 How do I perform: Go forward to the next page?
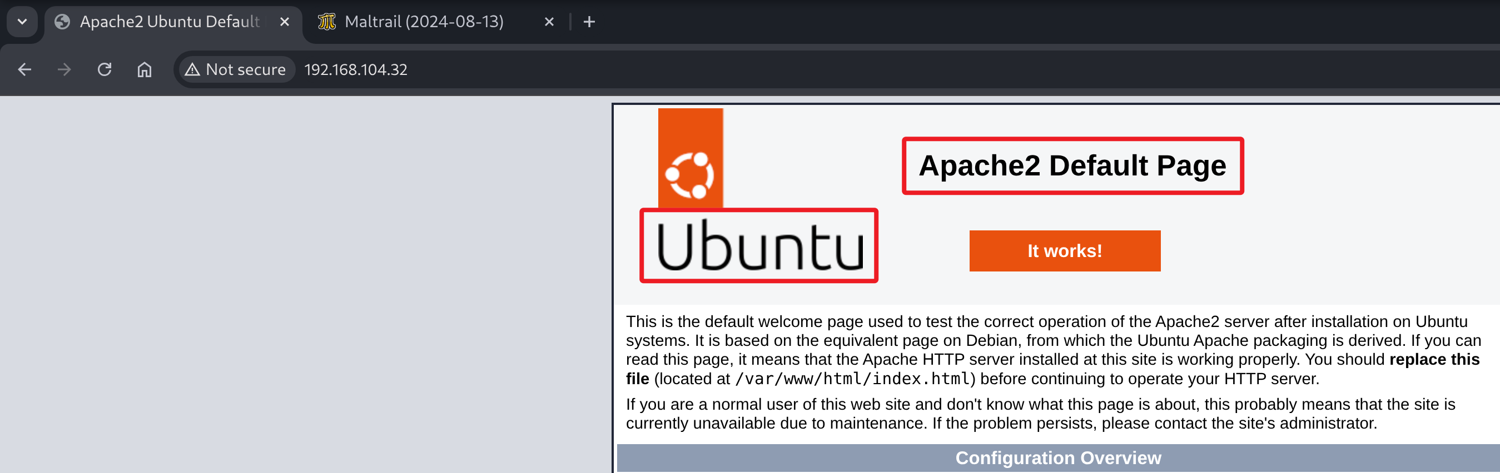[64, 70]
